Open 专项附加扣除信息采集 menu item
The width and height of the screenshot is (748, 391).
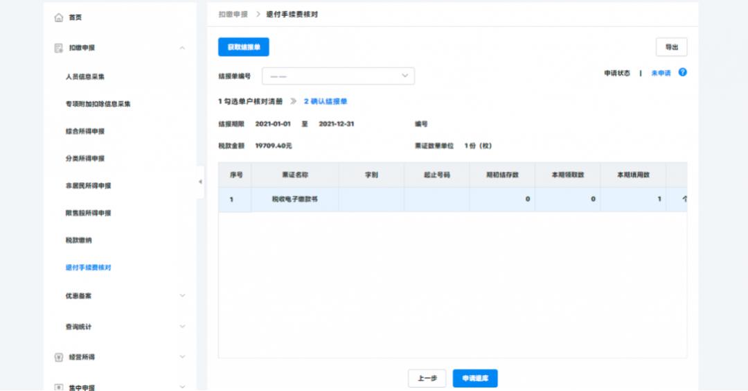[x=98, y=104]
